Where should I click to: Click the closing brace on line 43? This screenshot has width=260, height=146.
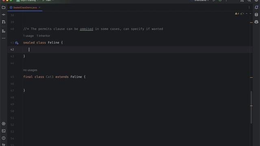click(x=24, y=56)
